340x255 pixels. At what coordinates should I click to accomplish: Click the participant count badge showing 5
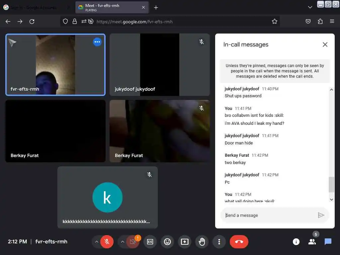(x=316, y=234)
